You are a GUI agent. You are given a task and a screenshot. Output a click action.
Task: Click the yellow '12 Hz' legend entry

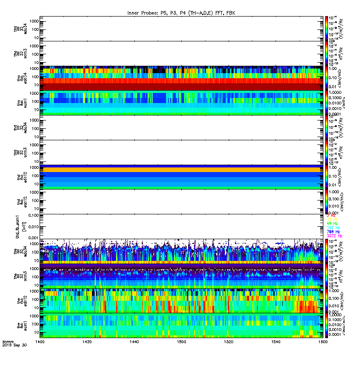(332, 219)
